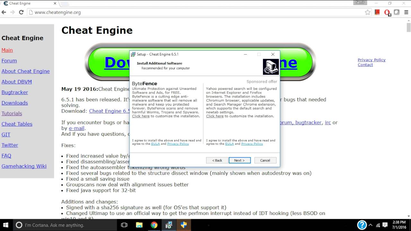Click the Next button in Setup dialog
This screenshot has height=231, width=411.
[240, 160]
